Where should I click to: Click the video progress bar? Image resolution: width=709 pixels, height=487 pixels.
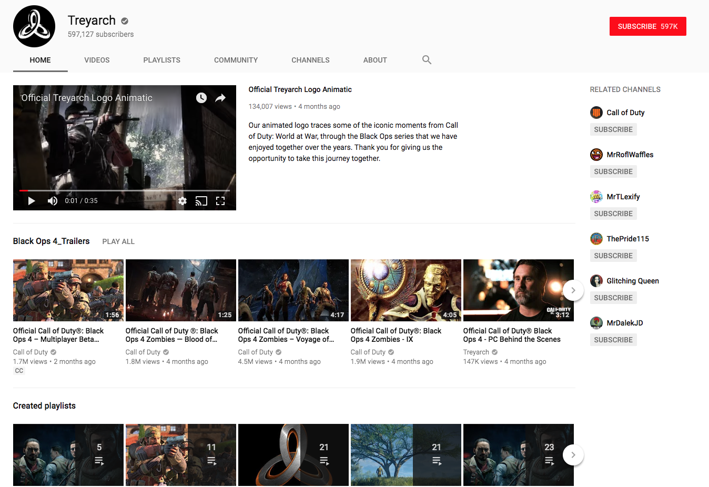click(125, 190)
